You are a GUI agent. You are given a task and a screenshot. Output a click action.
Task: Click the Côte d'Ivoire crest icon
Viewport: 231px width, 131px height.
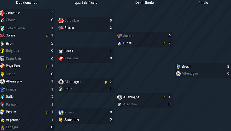coord(2,28)
